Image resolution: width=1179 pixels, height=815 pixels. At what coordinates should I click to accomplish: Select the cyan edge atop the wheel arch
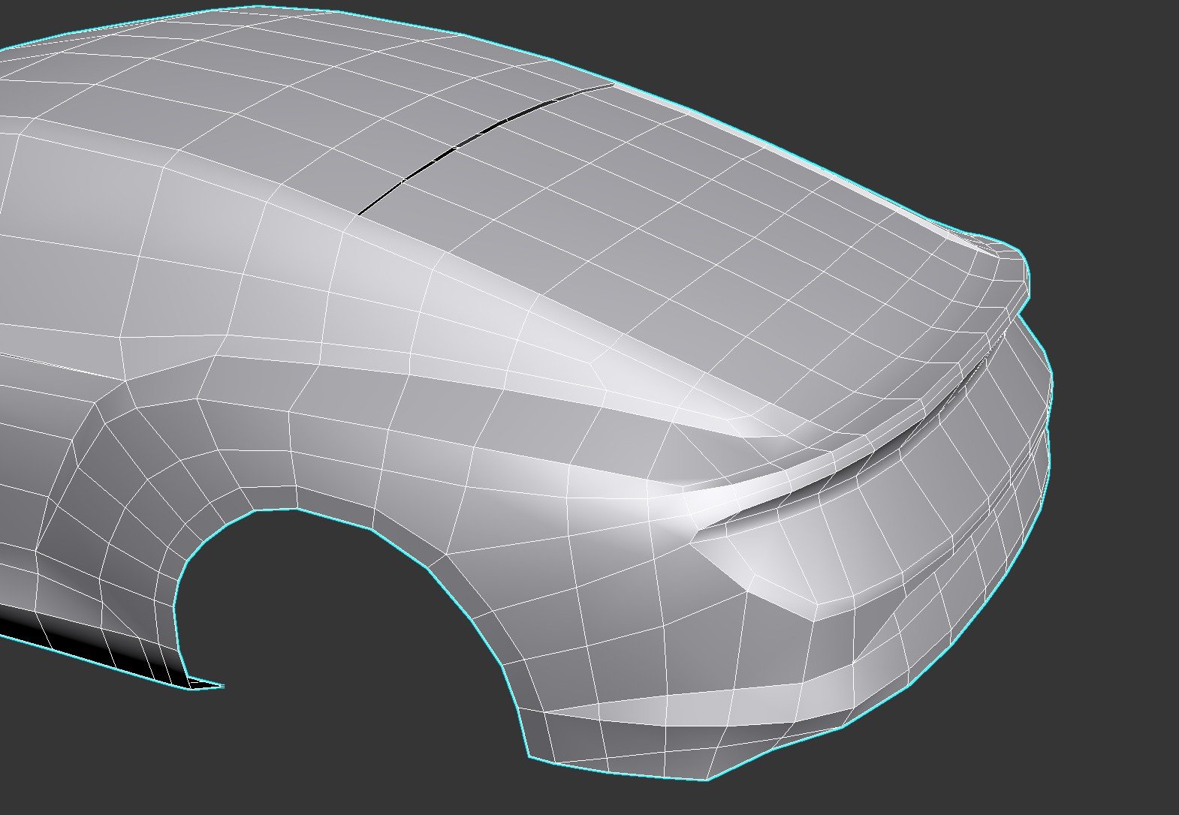pyautogui.click(x=278, y=510)
